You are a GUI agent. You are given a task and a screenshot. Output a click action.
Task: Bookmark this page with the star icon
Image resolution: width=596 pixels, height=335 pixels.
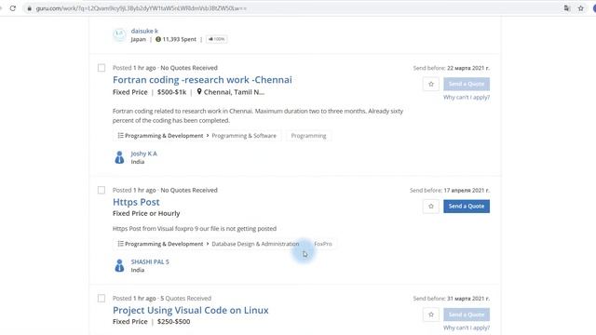pos(581,8)
